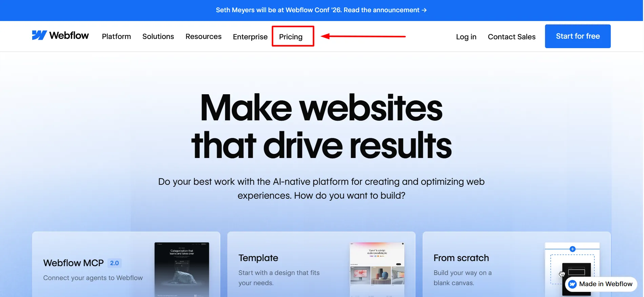Click the Made in Webflow badge

(x=601, y=284)
